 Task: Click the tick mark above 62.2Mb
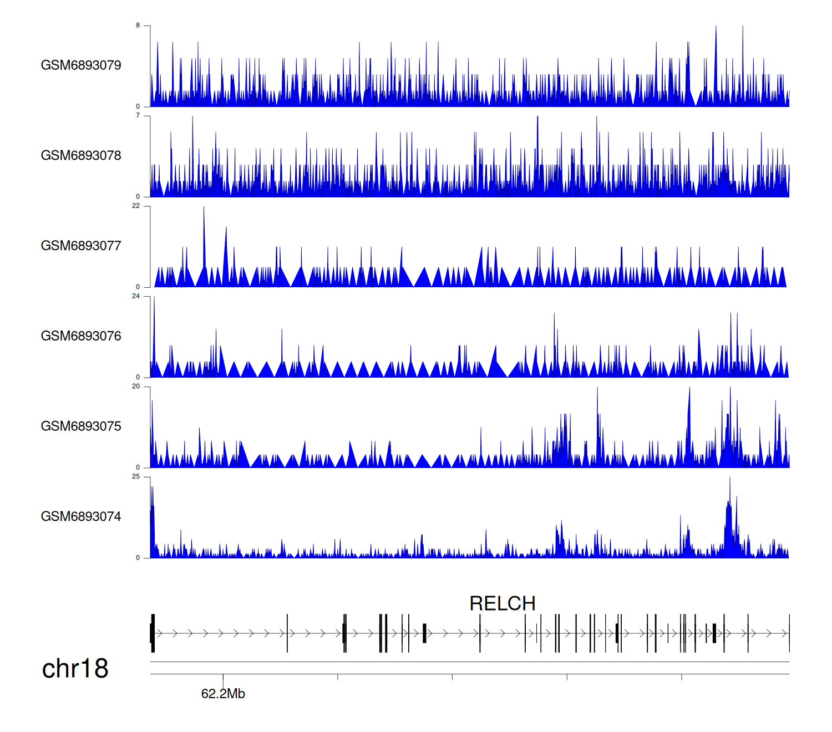223,678
